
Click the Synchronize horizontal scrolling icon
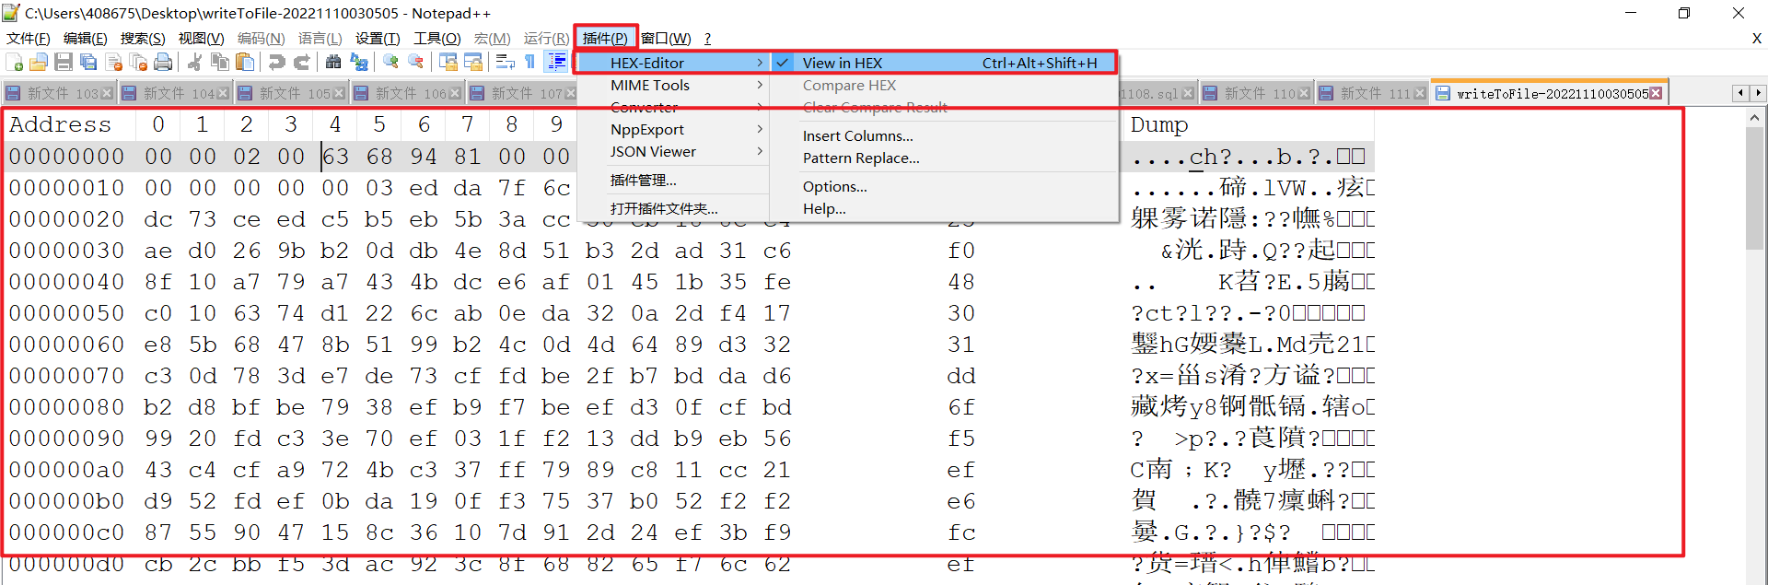coord(473,62)
